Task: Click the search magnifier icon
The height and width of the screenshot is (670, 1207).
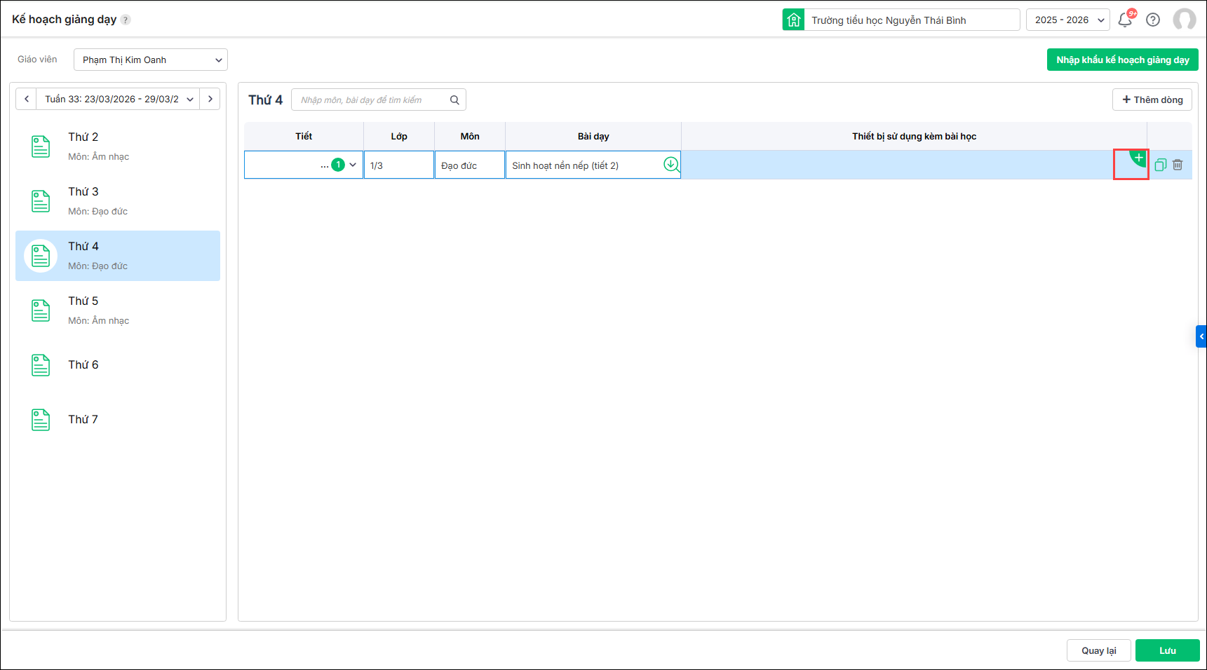Action: pyautogui.click(x=454, y=100)
